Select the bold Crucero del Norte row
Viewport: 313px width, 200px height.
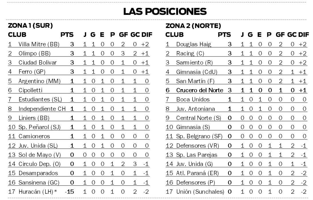pyautogui.click(x=236, y=90)
